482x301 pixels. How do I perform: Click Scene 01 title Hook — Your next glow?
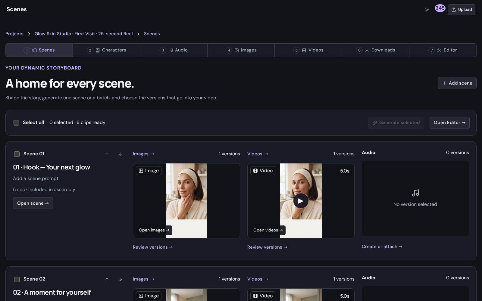coord(52,167)
